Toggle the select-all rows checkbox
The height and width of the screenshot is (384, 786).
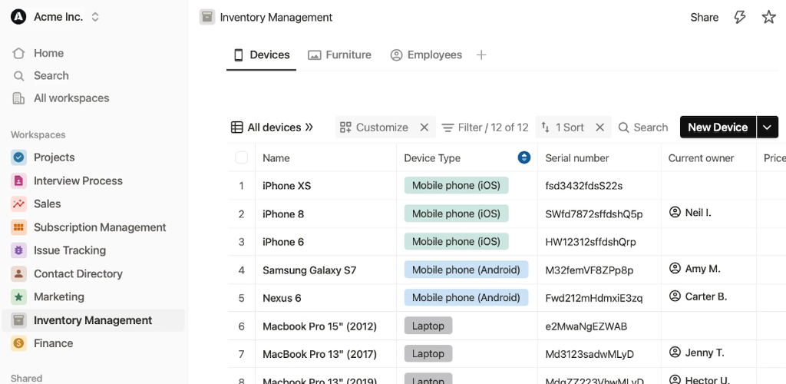click(x=242, y=158)
